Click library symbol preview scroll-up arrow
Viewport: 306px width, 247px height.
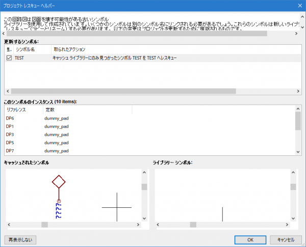click(x=294, y=173)
